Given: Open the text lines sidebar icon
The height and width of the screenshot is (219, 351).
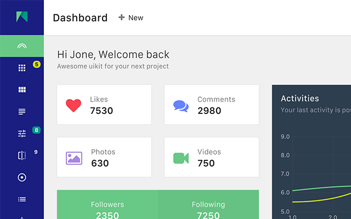Looking at the screenshot, I should [22, 112].
